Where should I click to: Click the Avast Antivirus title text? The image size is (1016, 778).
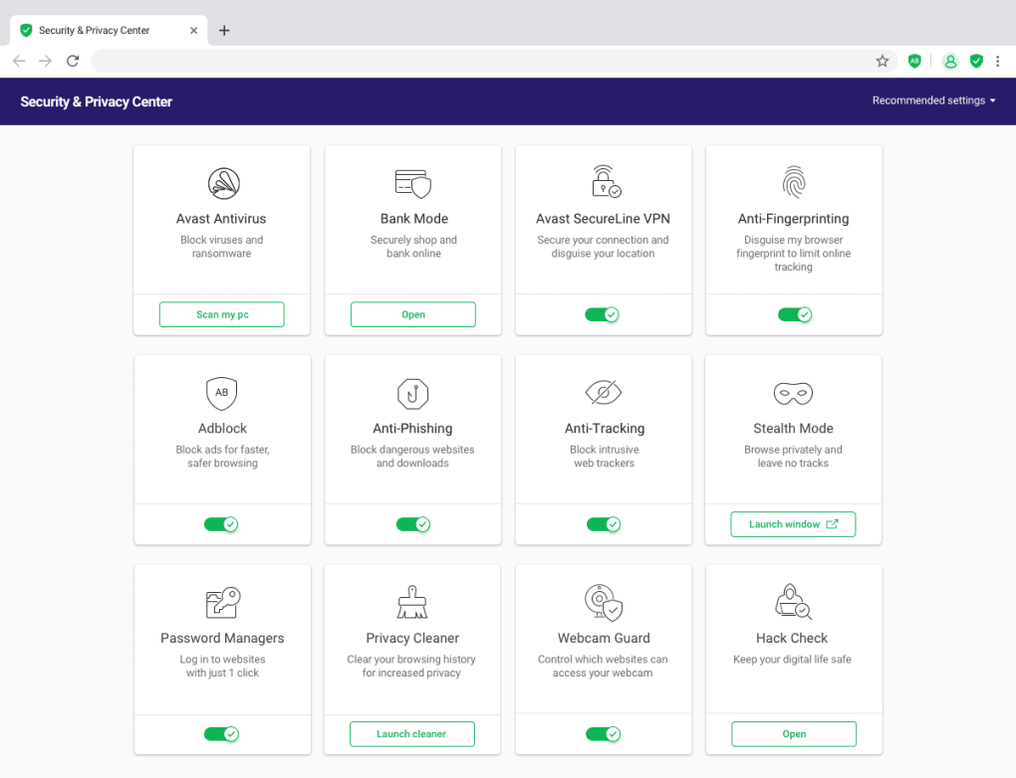coord(221,219)
